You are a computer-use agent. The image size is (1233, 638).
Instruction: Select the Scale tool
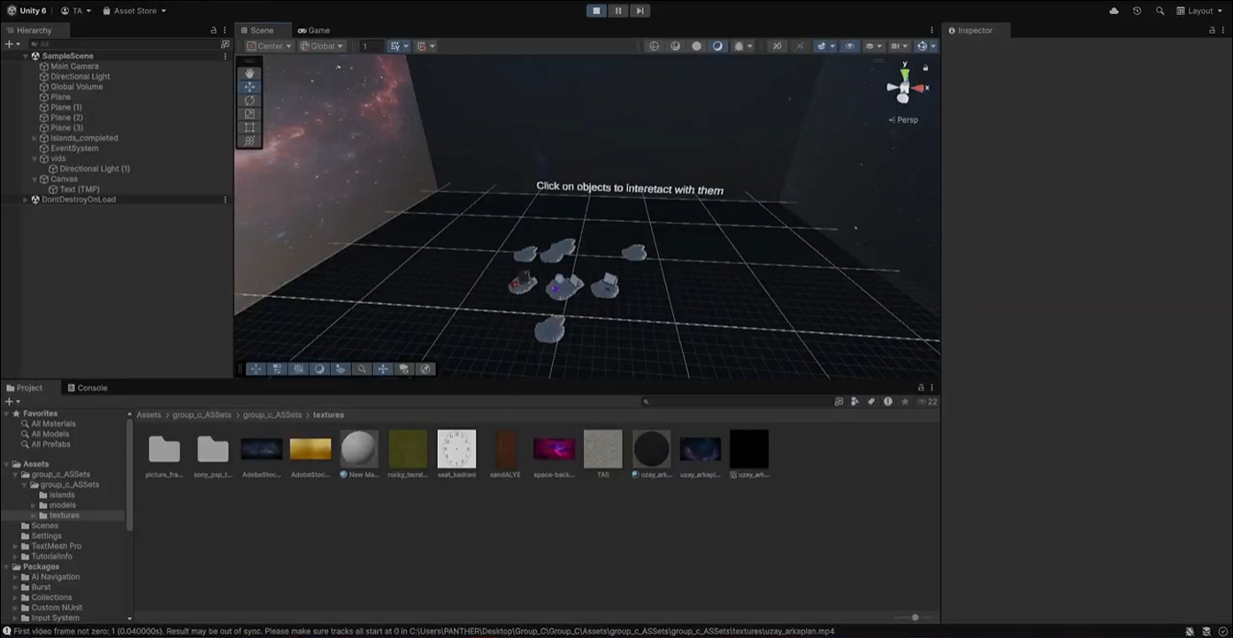tap(249, 114)
